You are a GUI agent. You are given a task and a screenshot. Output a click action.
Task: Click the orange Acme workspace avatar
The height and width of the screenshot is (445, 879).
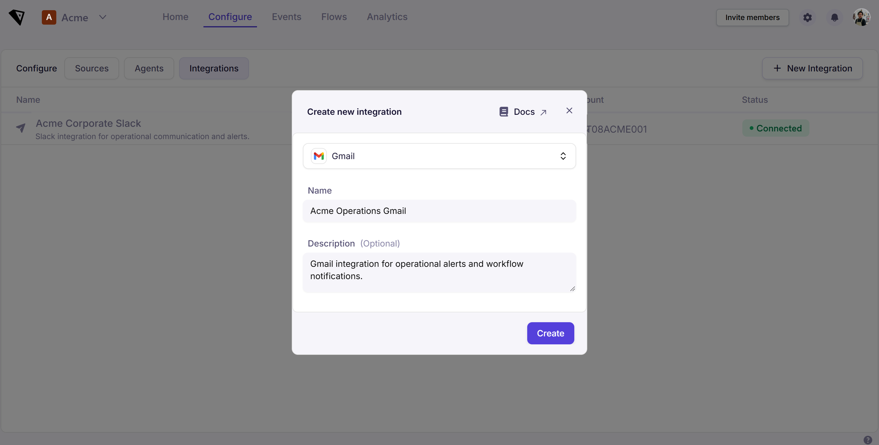pos(49,17)
